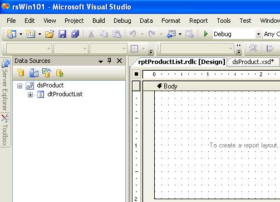Screen dimensions: 280x202
Task: Click the Body section header
Action: (x=212, y=86)
